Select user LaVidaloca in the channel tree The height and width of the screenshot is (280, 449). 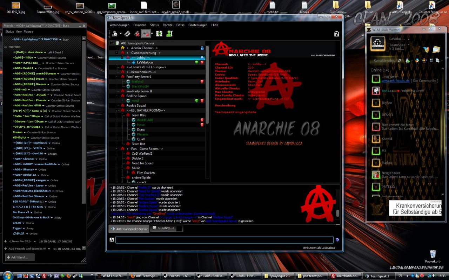(x=145, y=62)
